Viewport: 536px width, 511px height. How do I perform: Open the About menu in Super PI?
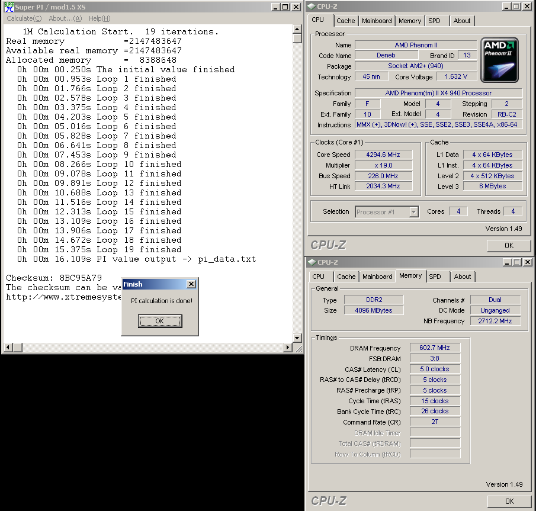click(x=65, y=18)
